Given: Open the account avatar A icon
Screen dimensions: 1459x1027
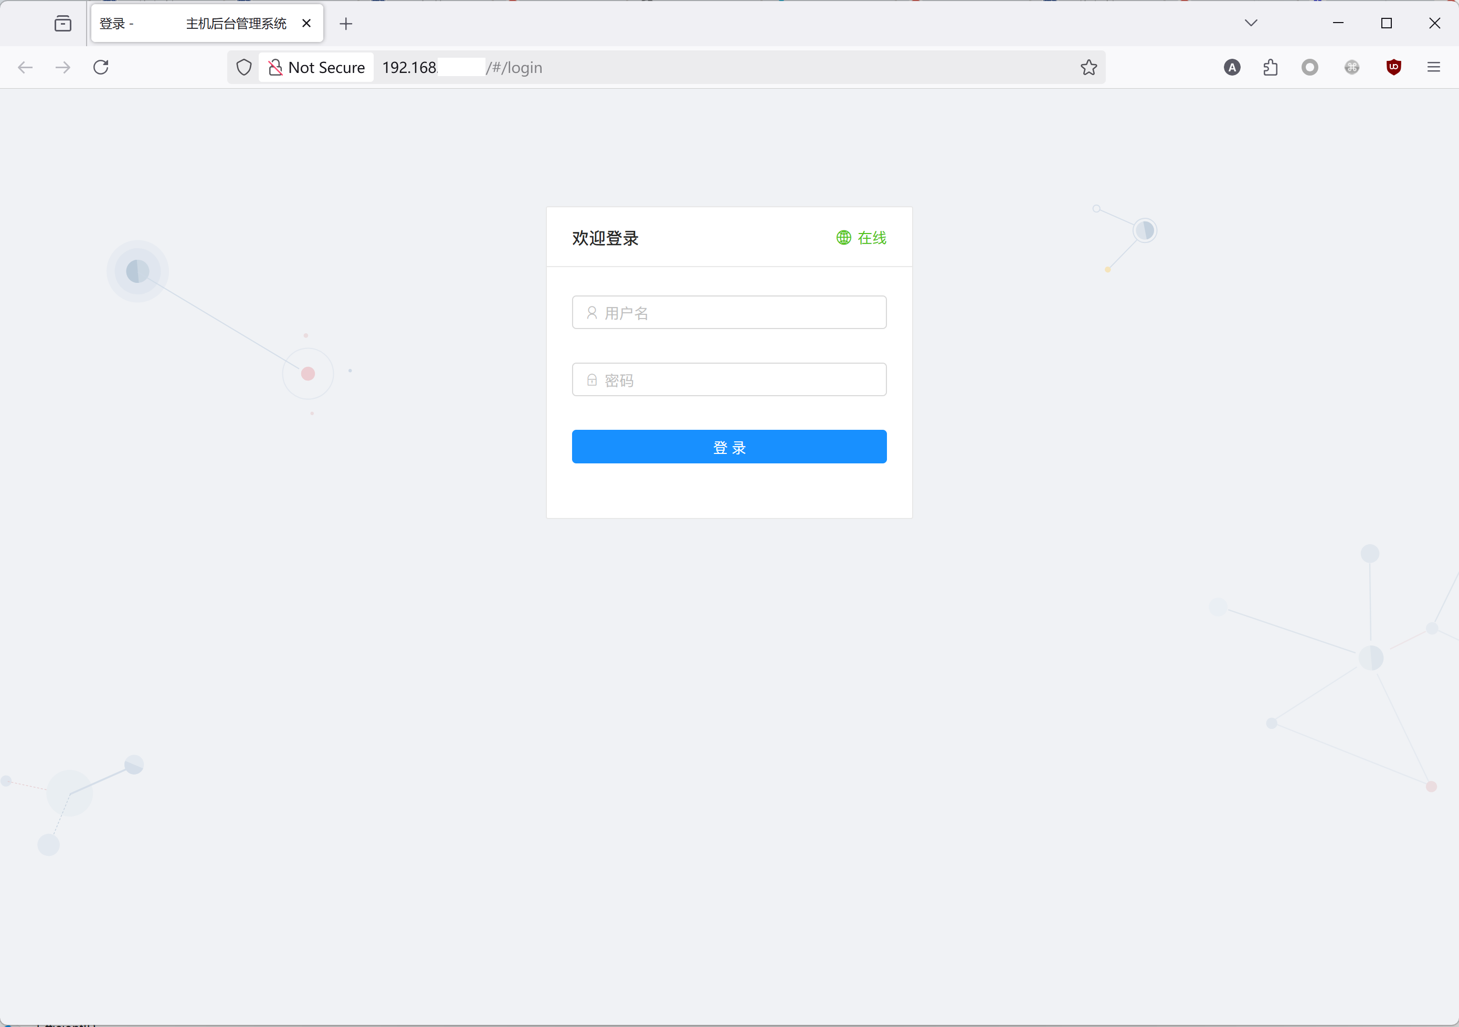Looking at the screenshot, I should [x=1232, y=67].
